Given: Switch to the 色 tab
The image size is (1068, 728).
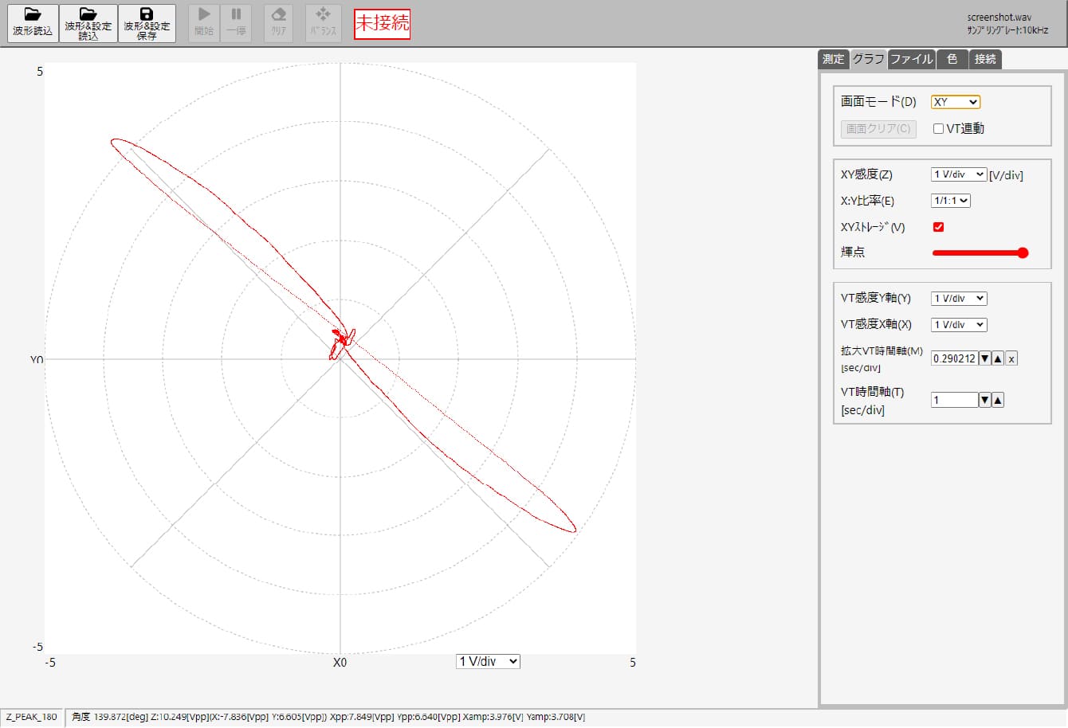Looking at the screenshot, I should pyautogui.click(x=952, y=59).
